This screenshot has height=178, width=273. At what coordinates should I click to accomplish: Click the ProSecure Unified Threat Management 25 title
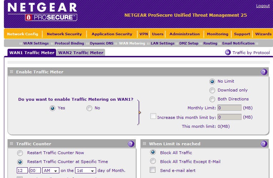click(185, 15)
